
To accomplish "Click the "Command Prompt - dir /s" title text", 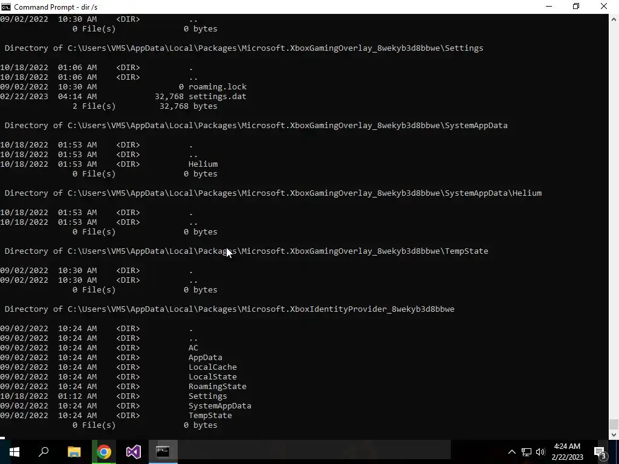I will pos(56,7).
